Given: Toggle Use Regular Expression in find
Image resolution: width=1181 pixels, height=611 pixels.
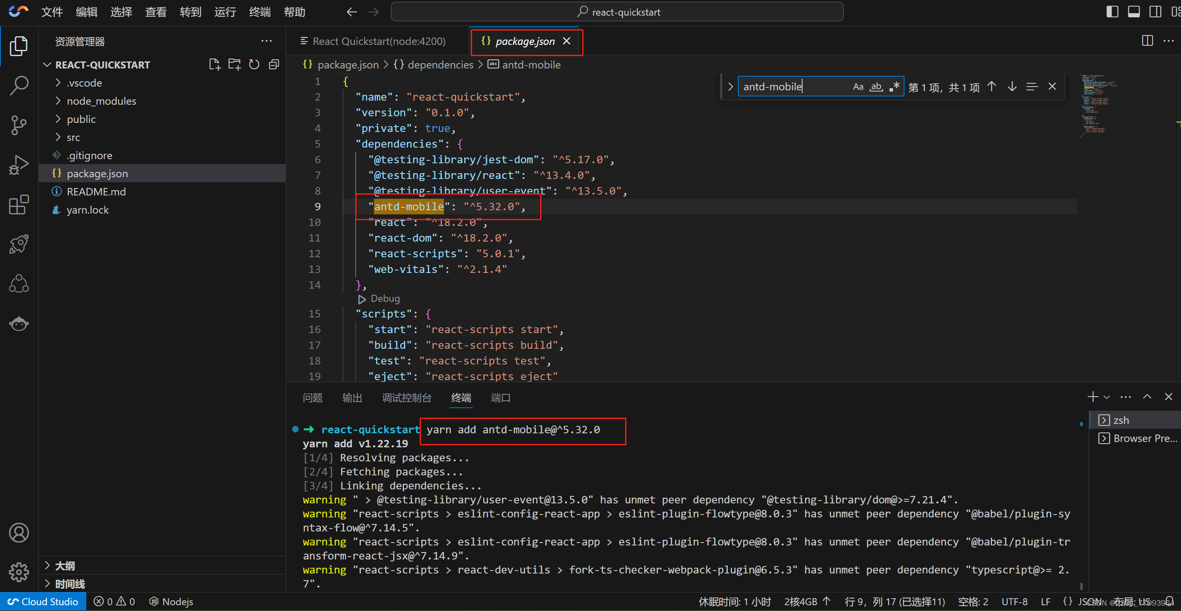Looking at the screenshot, I should pos(894,87).
